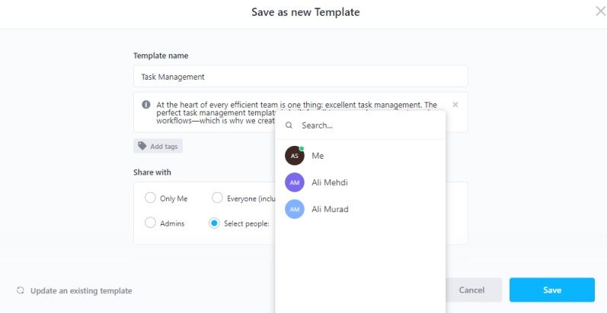Choose Ali Murad in the people list
607x313 pixels.
click(x=330, y=209)
